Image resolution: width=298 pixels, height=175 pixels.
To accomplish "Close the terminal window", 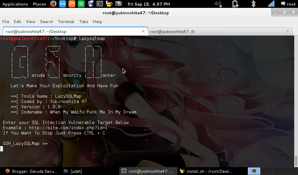I will (293, 13).
